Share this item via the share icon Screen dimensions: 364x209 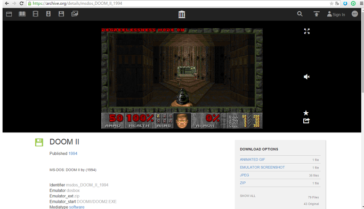[x=306, y=121]
